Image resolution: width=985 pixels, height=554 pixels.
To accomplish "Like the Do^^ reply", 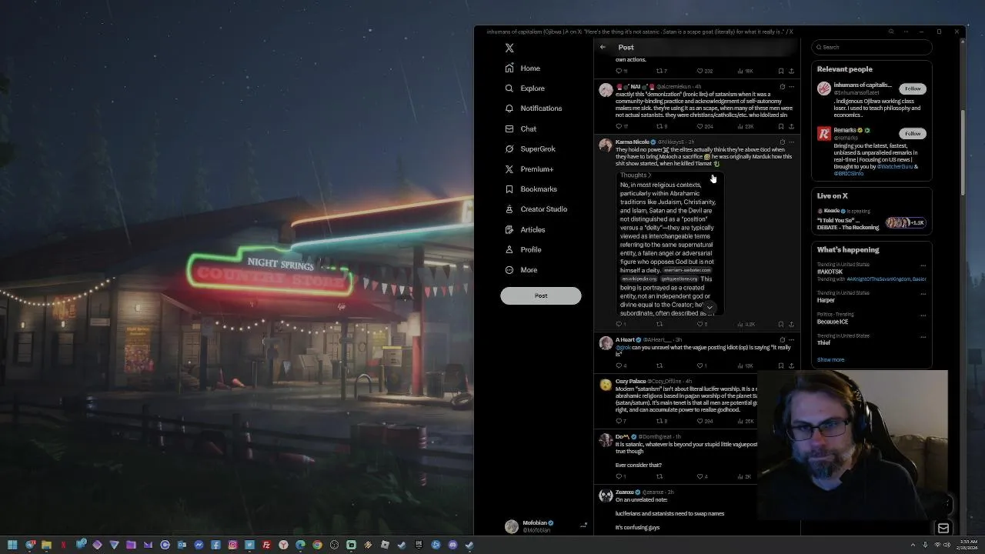I will (x=700, y=476).
